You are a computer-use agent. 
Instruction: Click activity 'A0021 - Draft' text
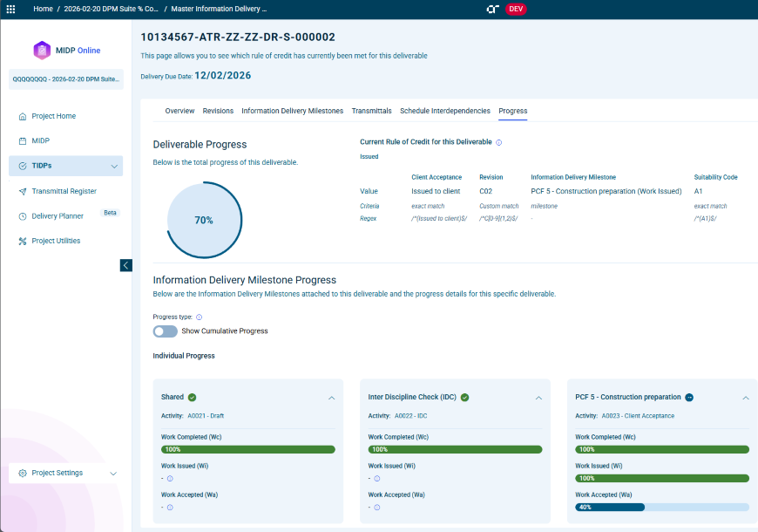206,416
